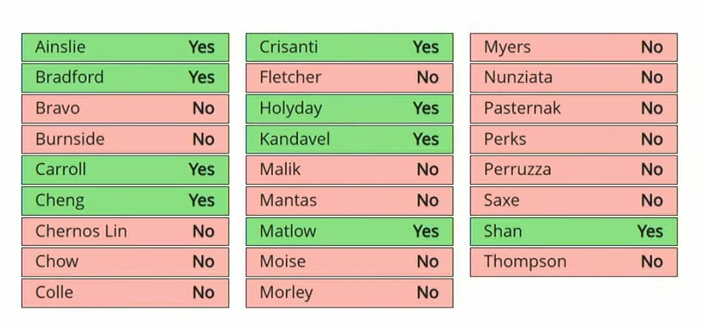Click Matlow's green vote row
The image size is (701, 321).
[349, 231]
